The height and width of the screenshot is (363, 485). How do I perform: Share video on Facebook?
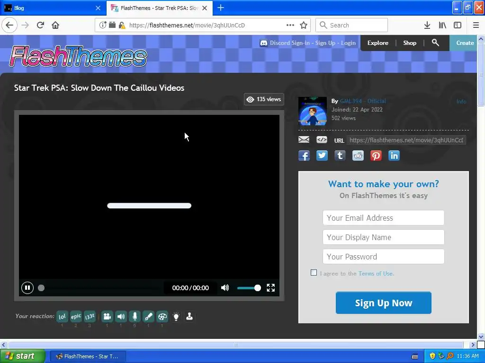pyautogui.click(x=304, y=156)
